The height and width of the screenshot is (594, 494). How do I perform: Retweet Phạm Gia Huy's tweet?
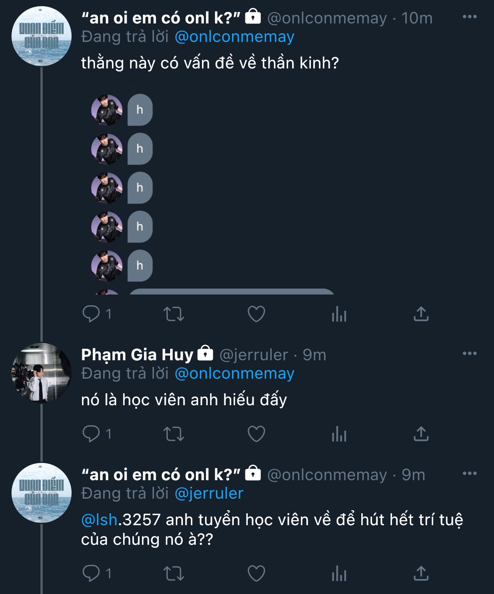point(174,434)
